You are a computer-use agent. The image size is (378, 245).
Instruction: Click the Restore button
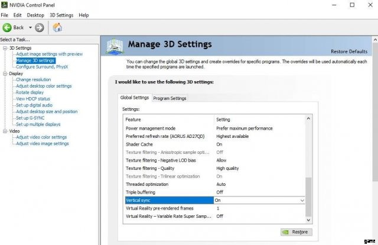(296, 232)
